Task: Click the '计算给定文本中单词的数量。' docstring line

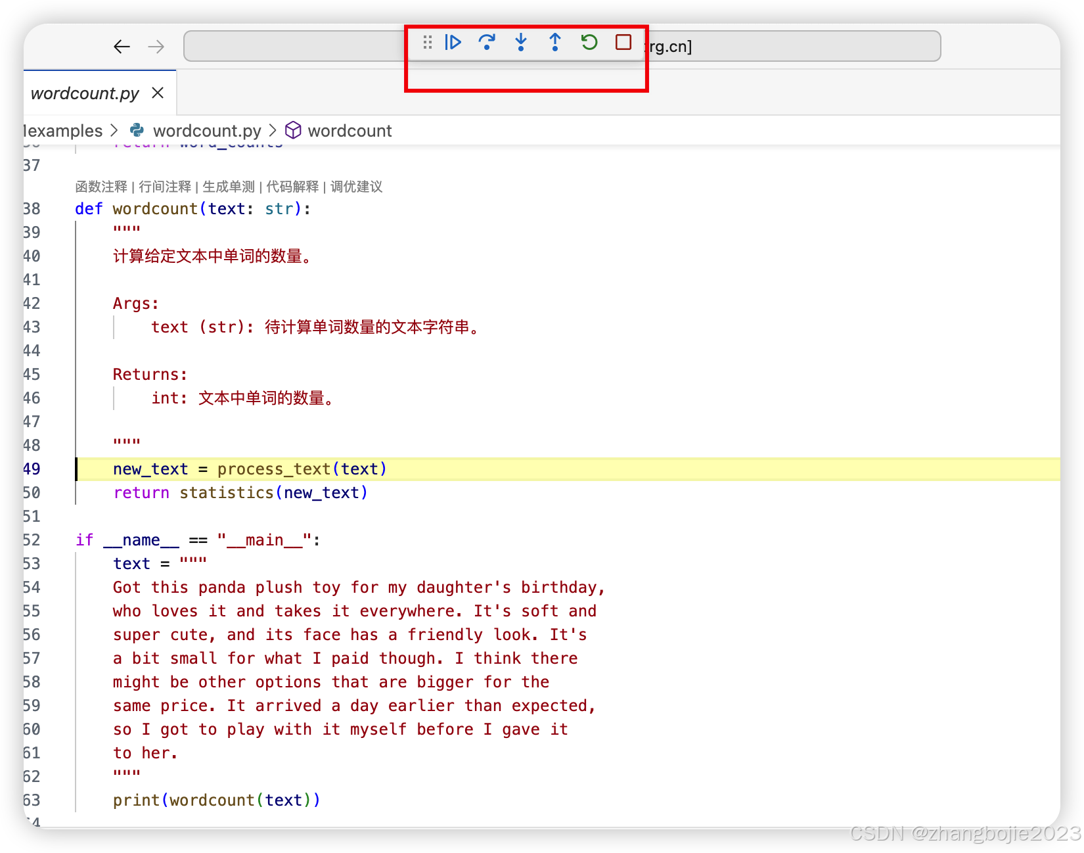Action: point(212,256)
